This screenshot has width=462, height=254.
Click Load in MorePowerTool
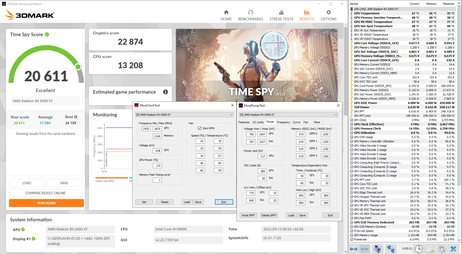coord(291,215)
